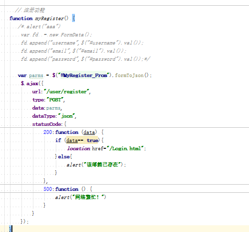
Task: Click the $.ajax call
Action: point(32,83)
